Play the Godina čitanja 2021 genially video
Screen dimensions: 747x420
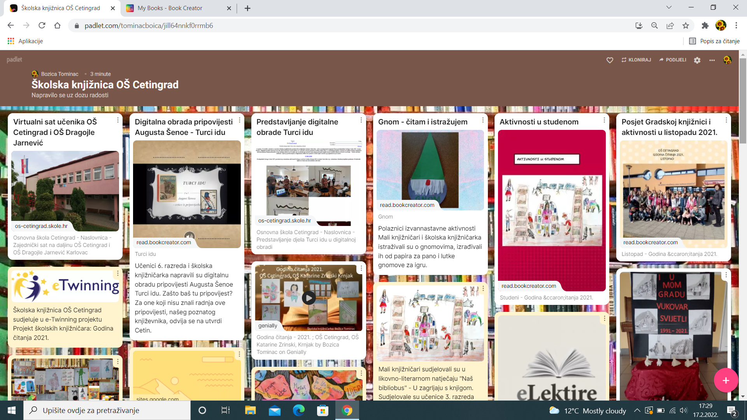coord(309,298)
